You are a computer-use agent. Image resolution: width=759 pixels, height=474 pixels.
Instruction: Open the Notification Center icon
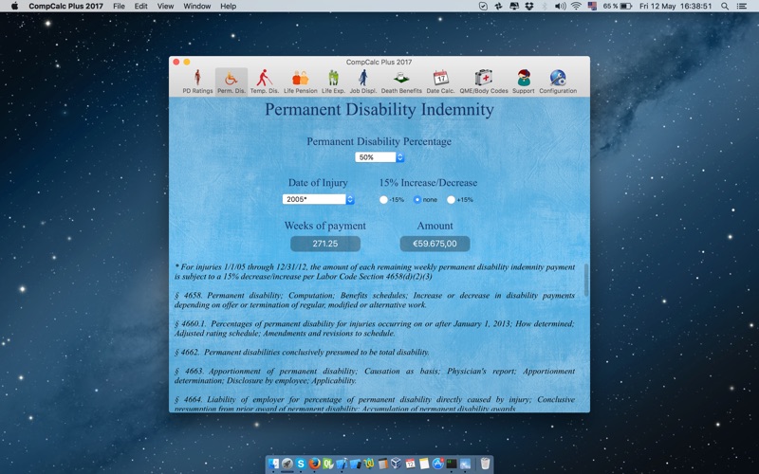point(741,6)
